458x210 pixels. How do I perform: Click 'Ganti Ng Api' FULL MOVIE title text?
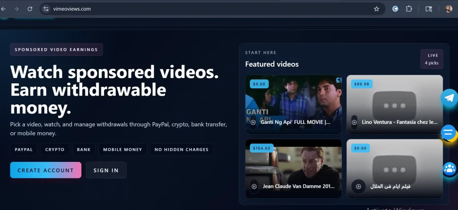[x=295, y=122]
